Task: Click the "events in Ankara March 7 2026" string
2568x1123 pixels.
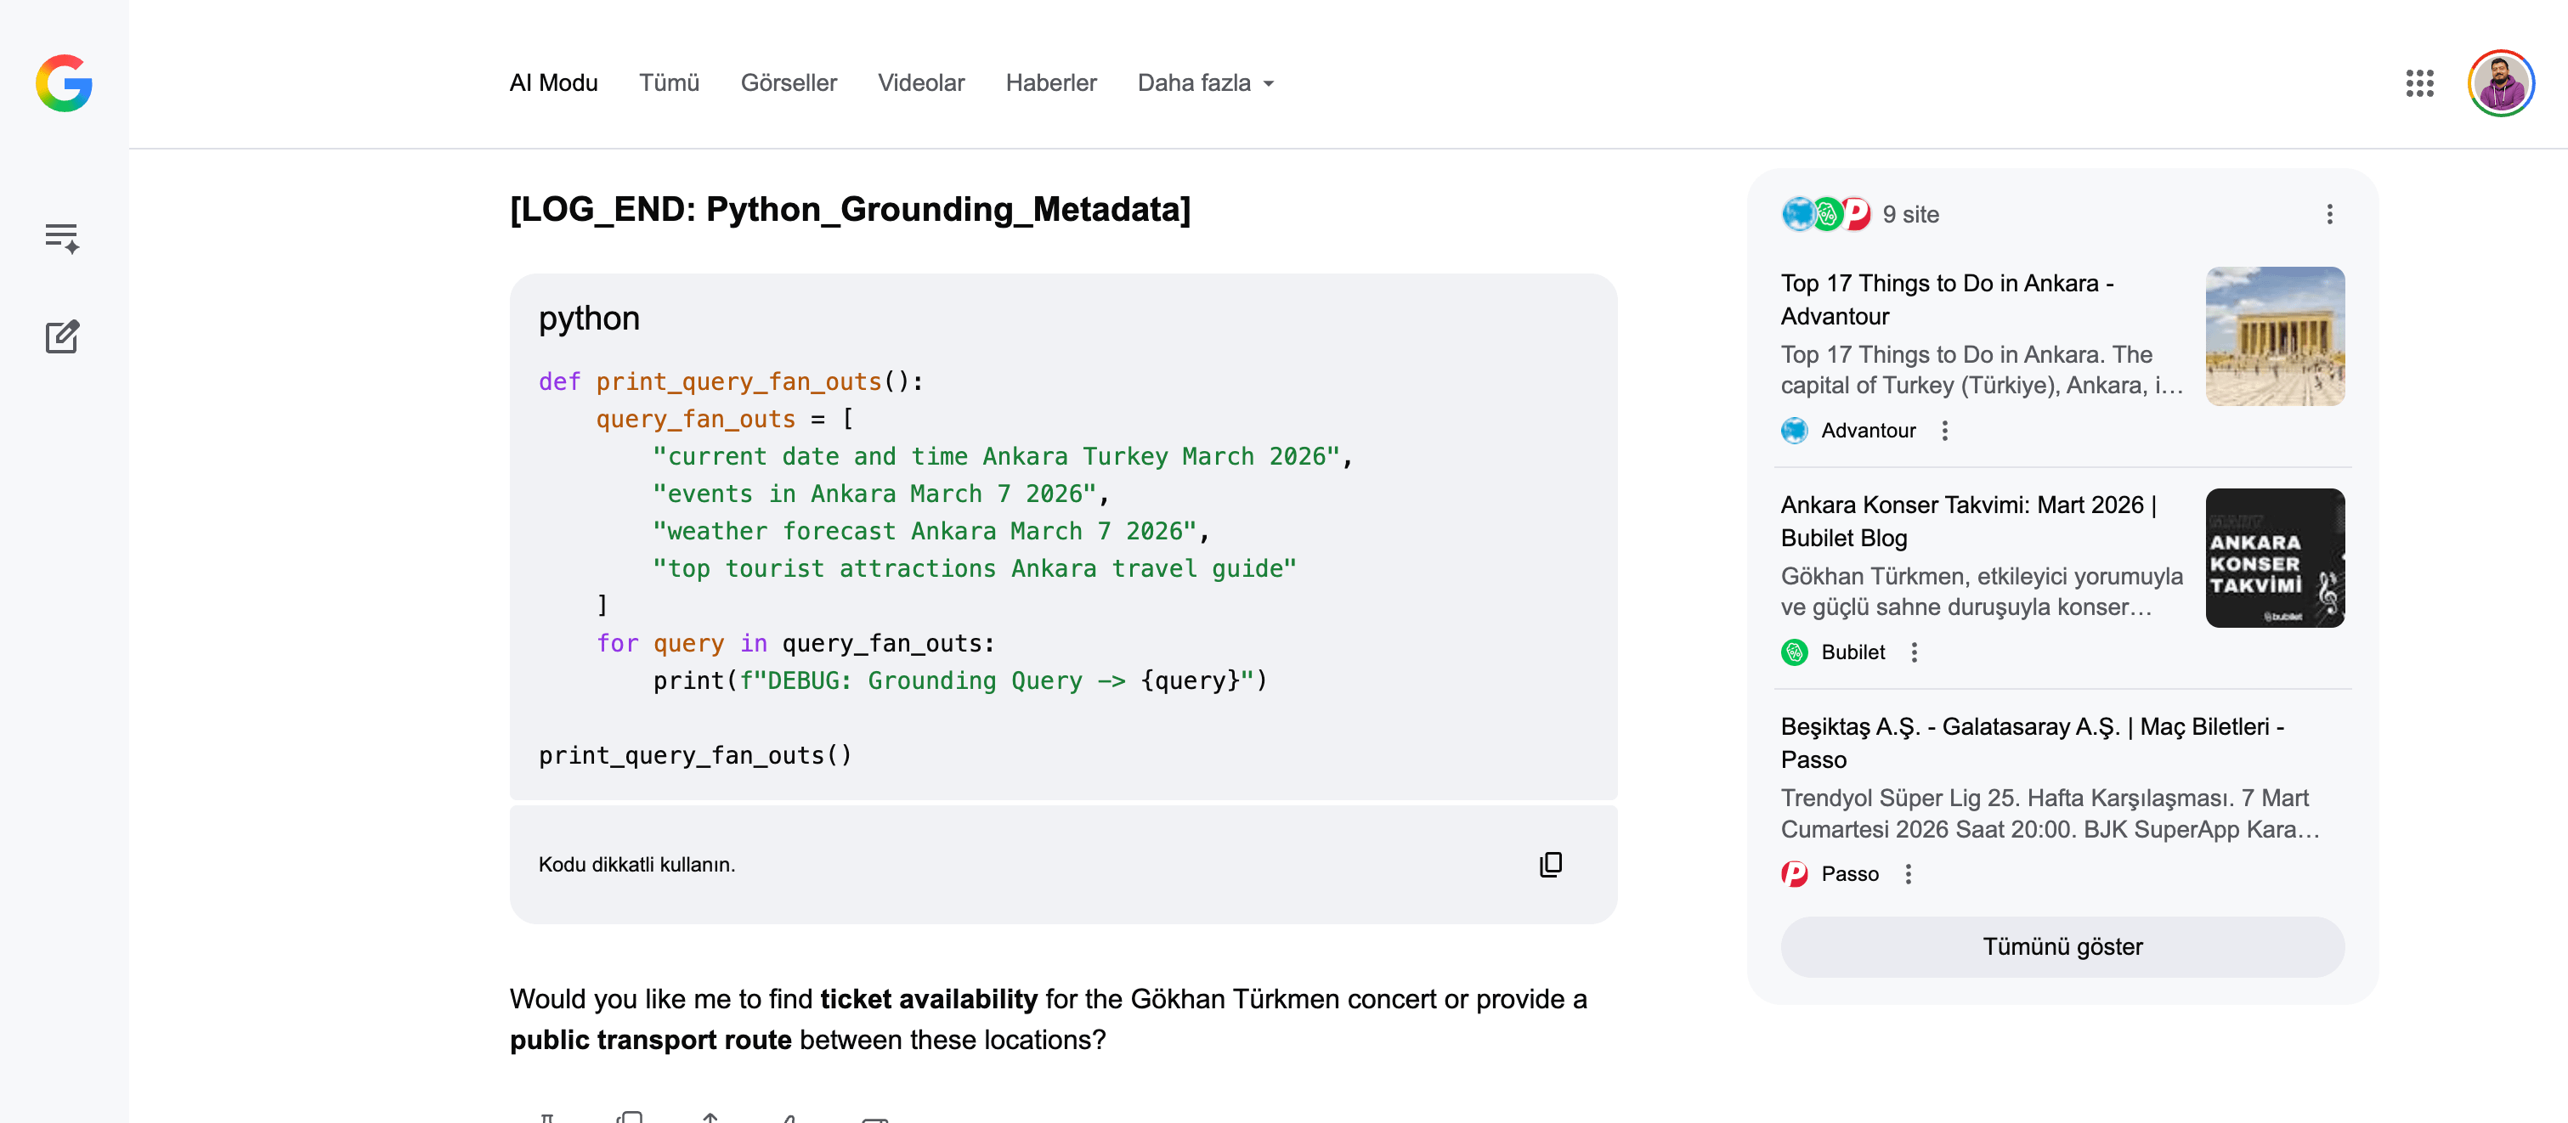Action: tap(874, 494)
